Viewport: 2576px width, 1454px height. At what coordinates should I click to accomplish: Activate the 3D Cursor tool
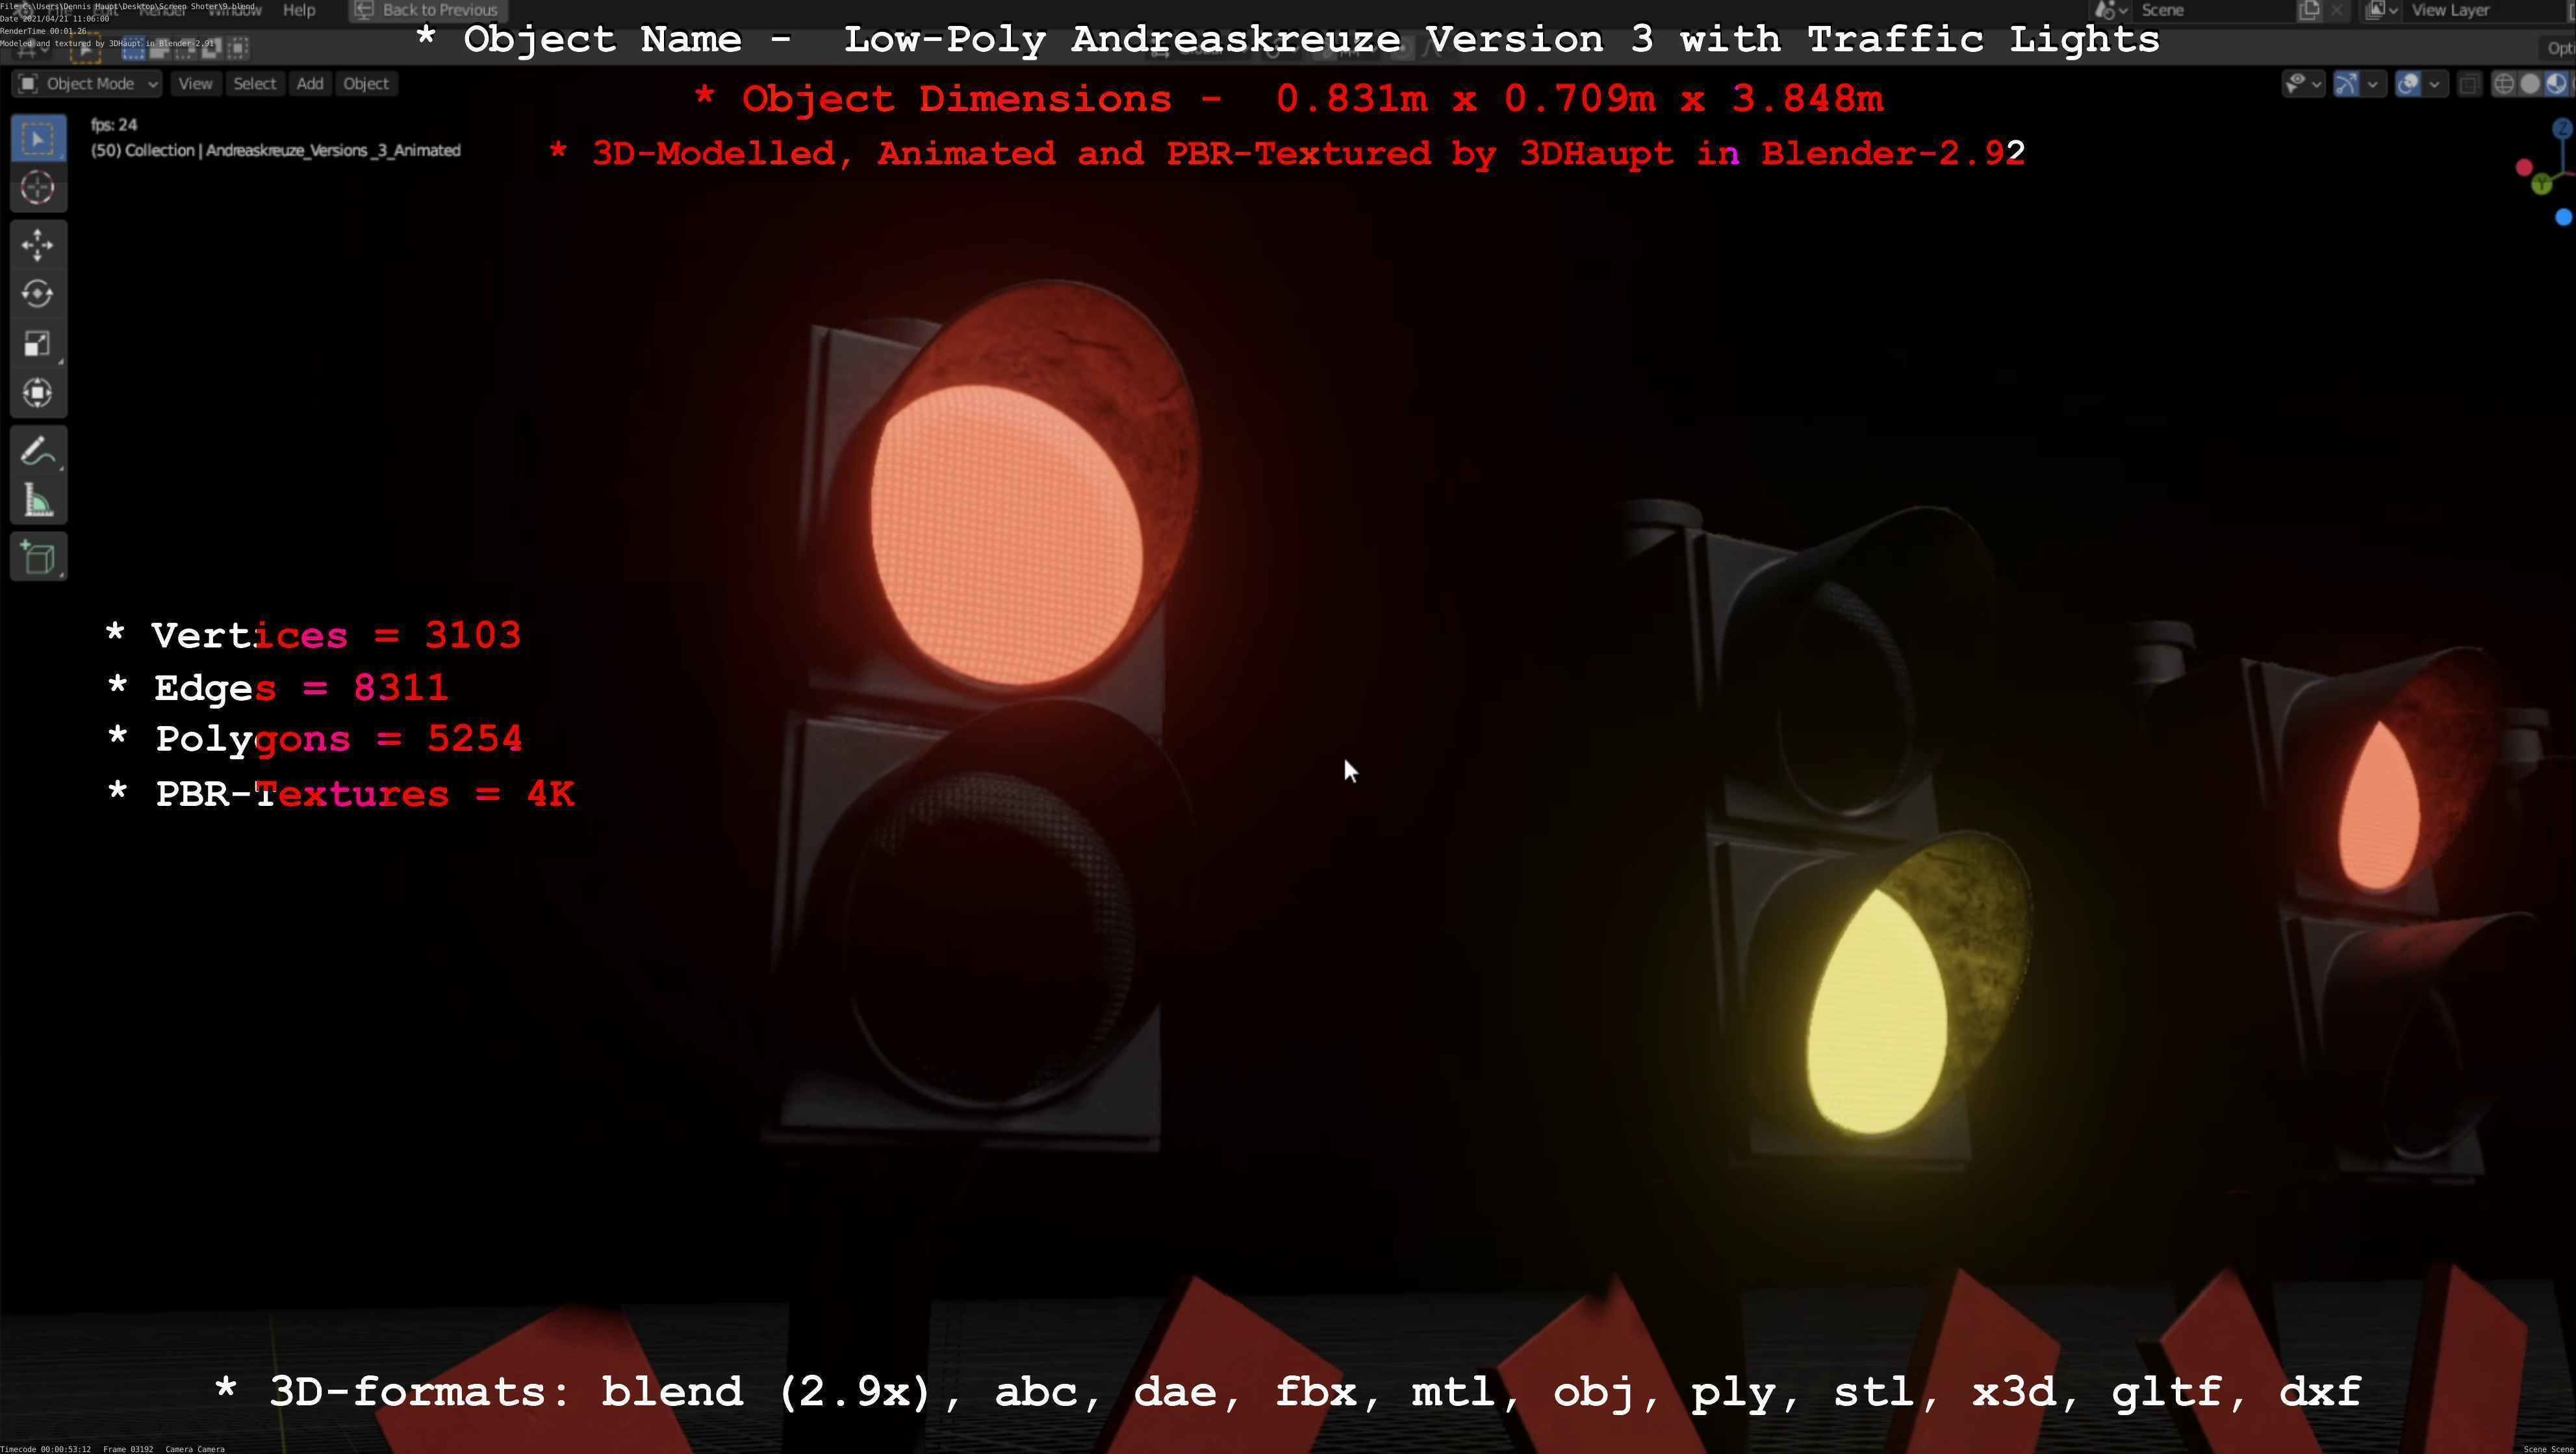[x=38, y=188]
